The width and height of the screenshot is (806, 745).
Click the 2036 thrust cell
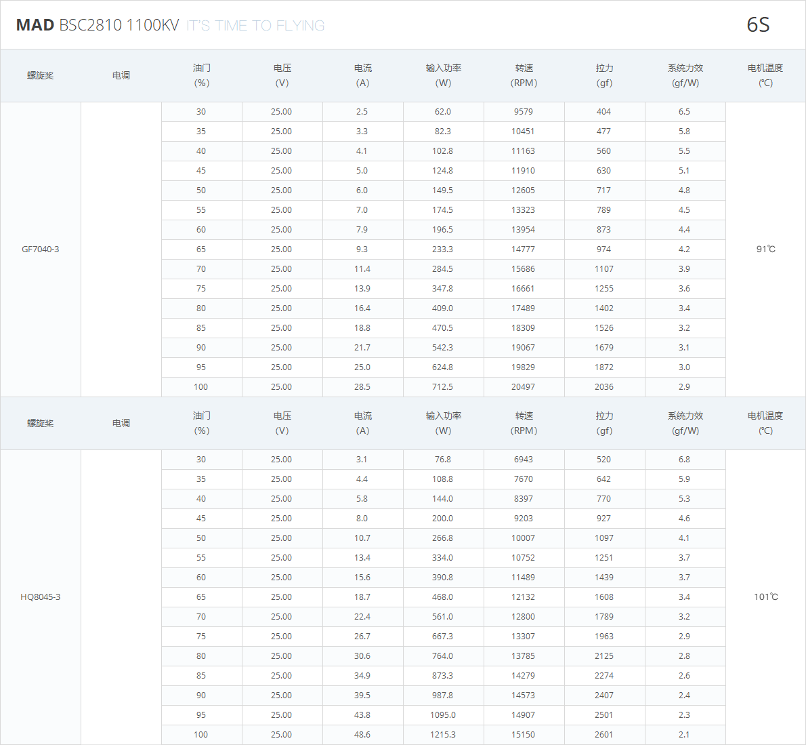(604, 387)
